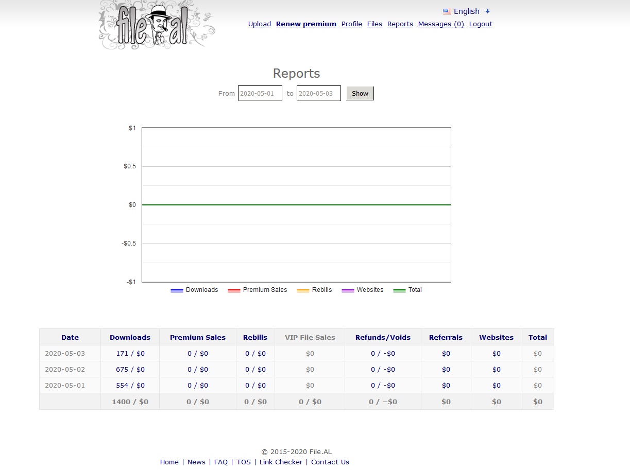Click VIP File Sales cell for 2020-05-01

[310, 385]
